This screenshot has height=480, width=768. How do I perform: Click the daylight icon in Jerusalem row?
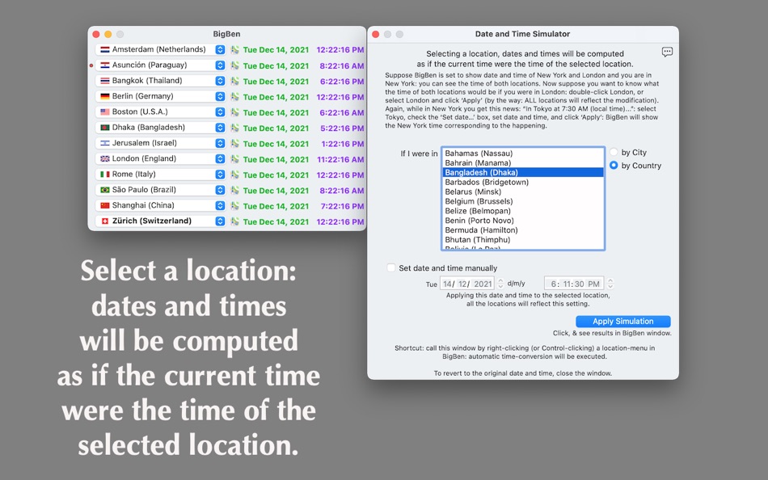235,144
